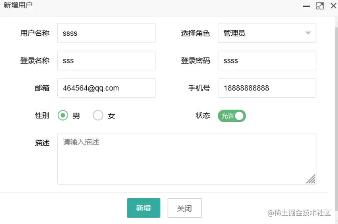The height and width of the screenshot is (224, 338).
Task: Click the 关闭 button
Action: 185,208
